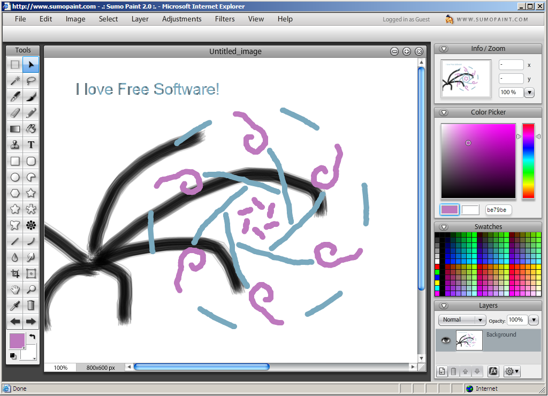Select the Move arrow tool
Image resolution: width=548 pixels, height=396 pixels.
click(31, 65)
